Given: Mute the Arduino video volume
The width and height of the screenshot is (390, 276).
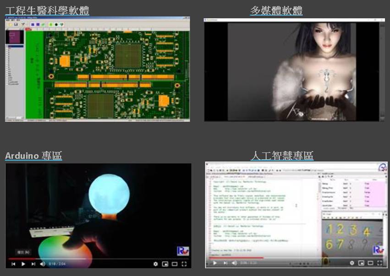Looking at the screenshot, I should coord(43,264).
